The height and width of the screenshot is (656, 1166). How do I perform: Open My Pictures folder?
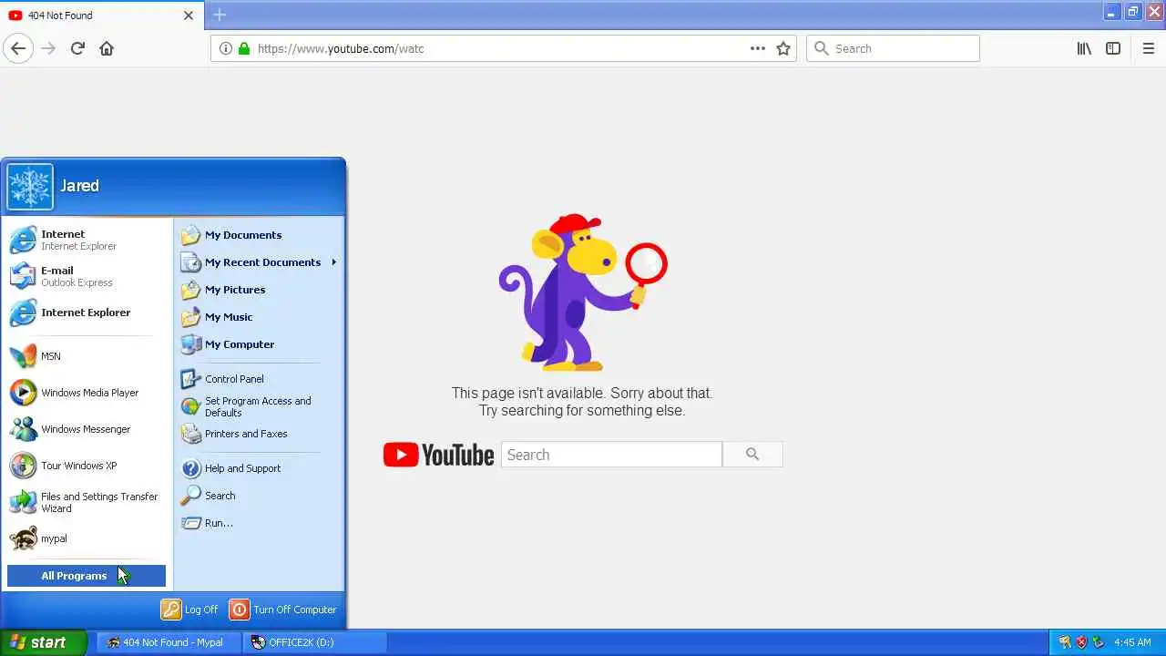point(260,290)
